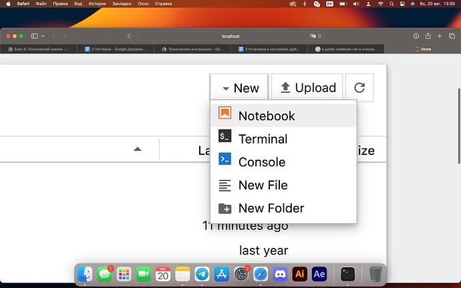This screenshot has height=288, width=461.
Task: Open App Store from the Dock
Action: pos(222,274)
